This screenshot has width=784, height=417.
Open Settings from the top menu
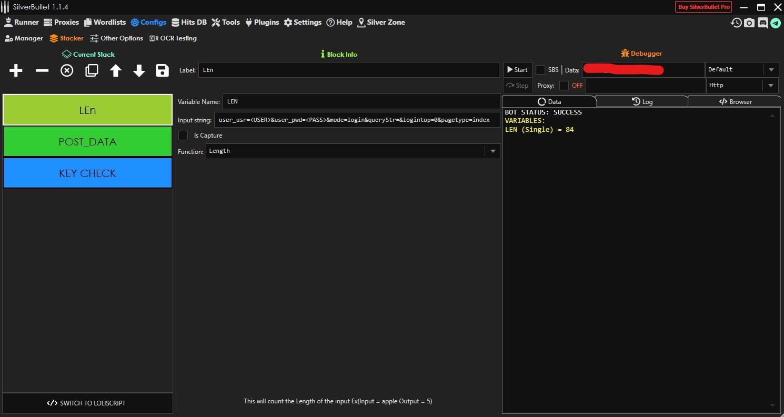(303, 22)
